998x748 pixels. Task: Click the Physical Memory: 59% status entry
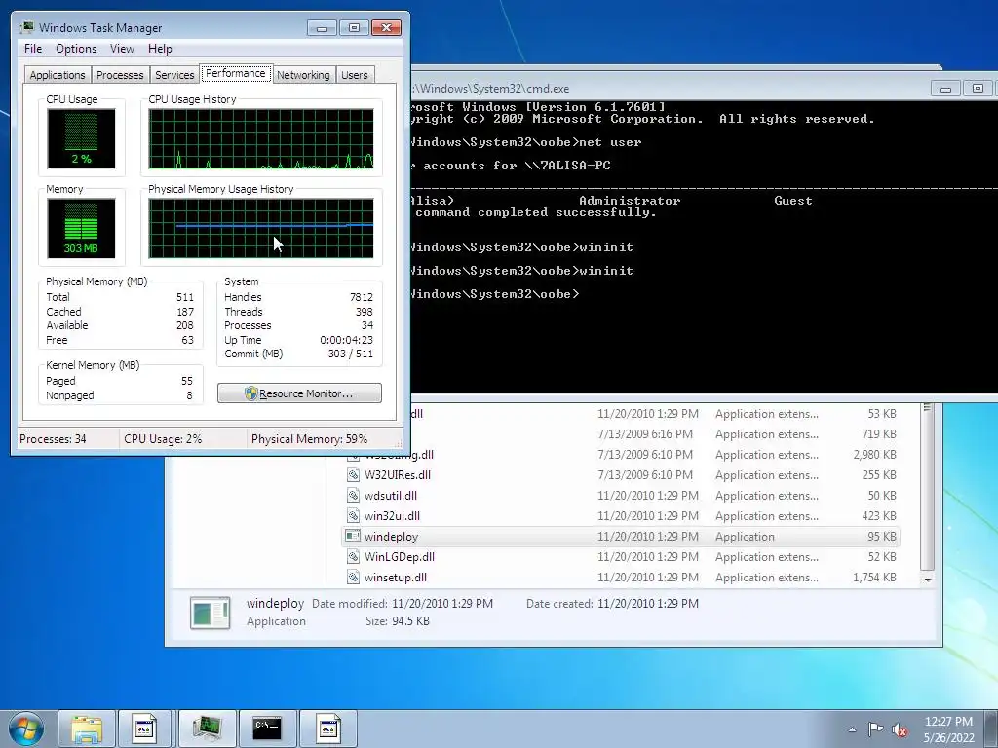click(309, 439)
